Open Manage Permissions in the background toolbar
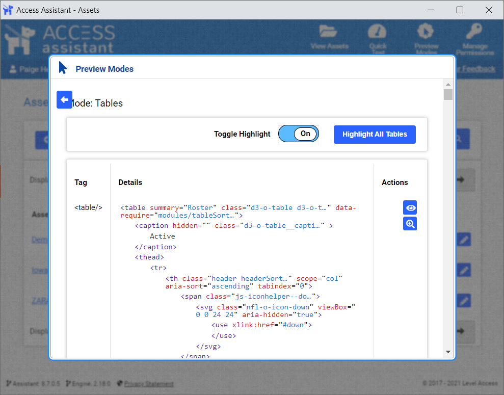 point(475,39)
